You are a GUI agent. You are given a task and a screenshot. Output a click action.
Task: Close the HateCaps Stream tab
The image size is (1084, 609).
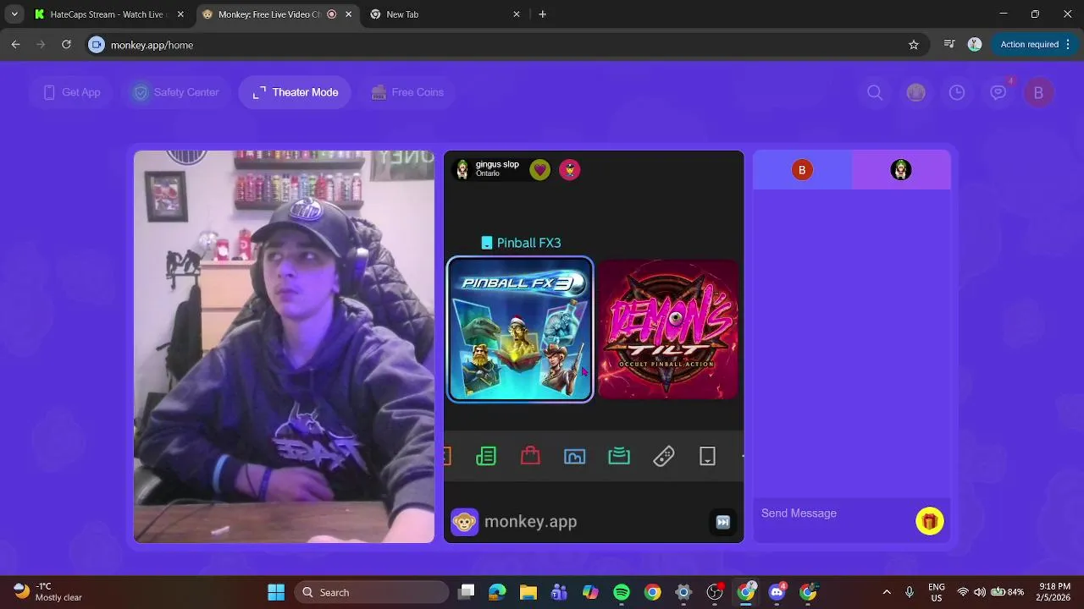pos(180,14)
